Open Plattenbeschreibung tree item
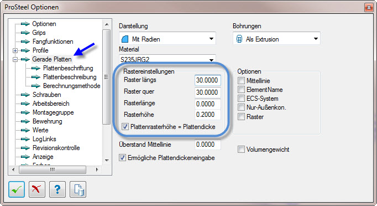The image size is (377, 206). click(70, 77)
